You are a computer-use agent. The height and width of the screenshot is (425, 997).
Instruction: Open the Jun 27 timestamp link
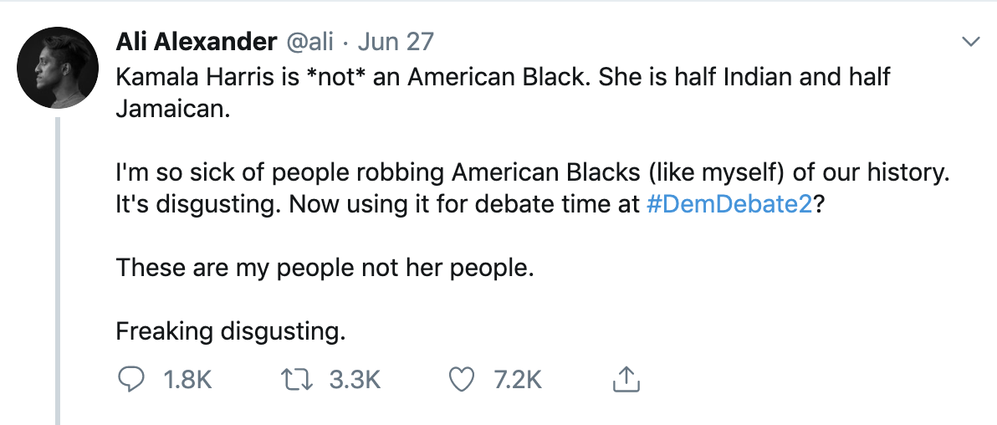[x=396, y=43]
